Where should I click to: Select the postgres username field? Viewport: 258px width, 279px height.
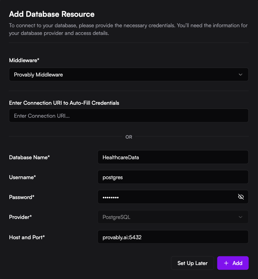coord(173,177)
